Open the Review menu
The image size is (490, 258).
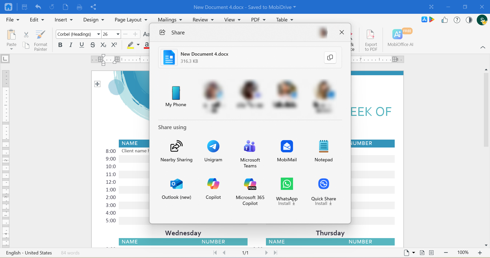[203, 20]
